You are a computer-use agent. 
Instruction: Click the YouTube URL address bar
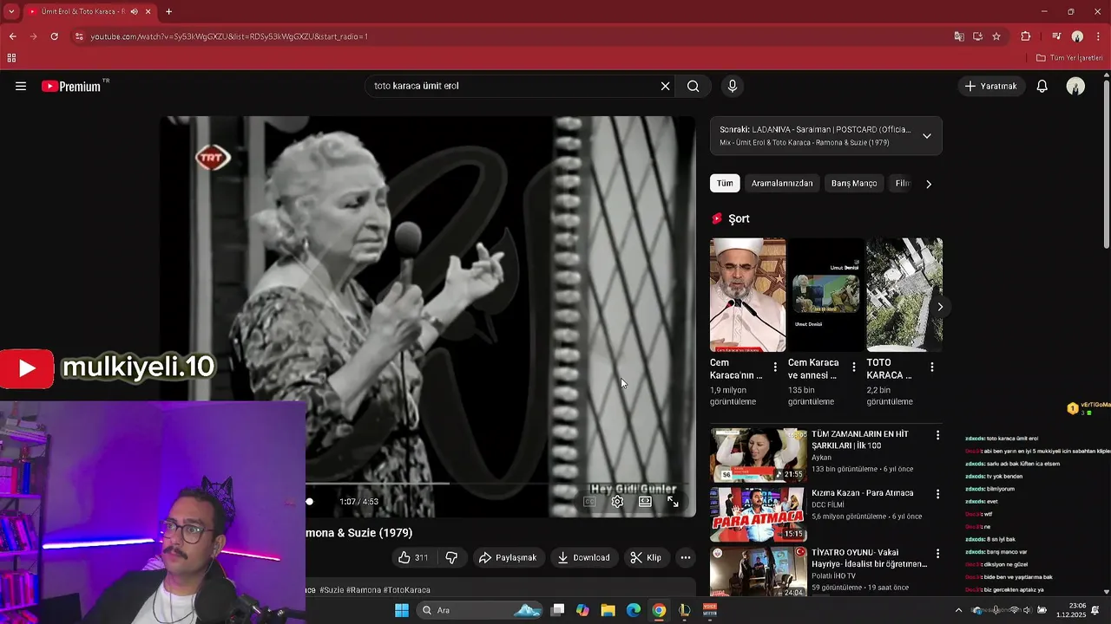[x=512, y=36]
